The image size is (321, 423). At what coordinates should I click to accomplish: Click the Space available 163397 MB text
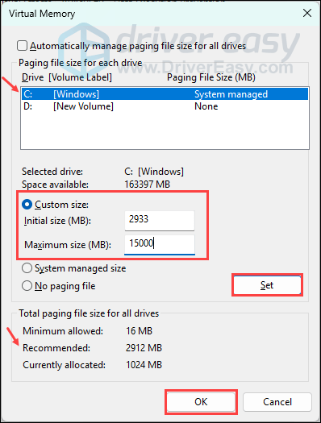pos(147,185)
